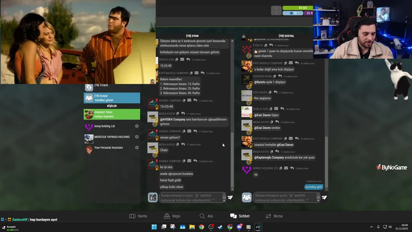Screen dimensions: 412x232
Task: Open settings gear for Your Personal Assistant
Action: 137,148
